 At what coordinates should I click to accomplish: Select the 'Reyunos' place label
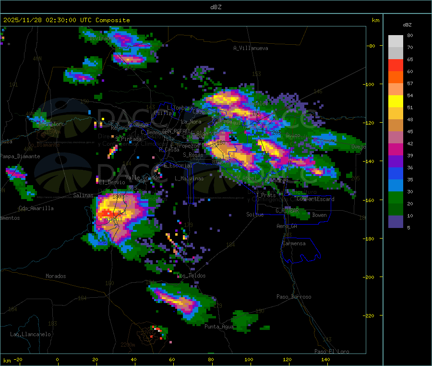121,128
